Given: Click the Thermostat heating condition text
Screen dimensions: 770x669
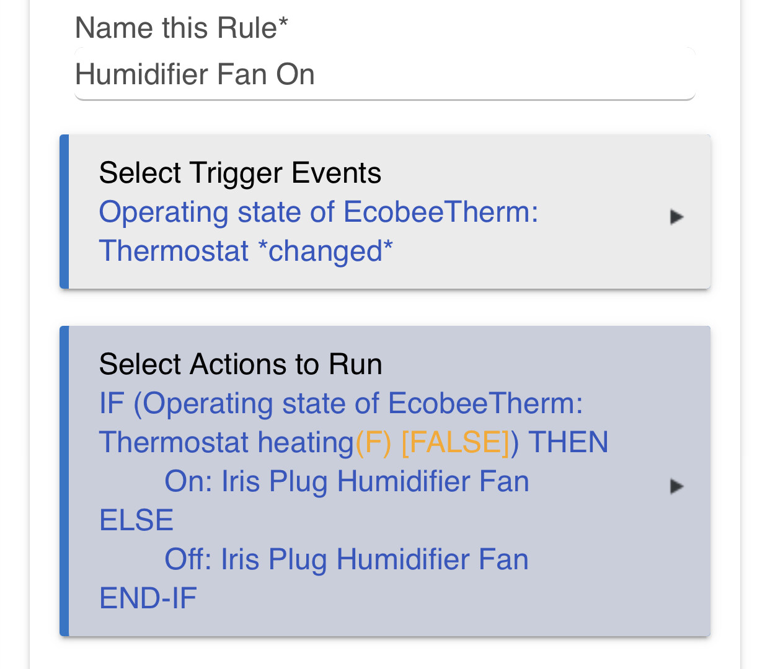Looking at the screenshot, I should coord(226,442).
